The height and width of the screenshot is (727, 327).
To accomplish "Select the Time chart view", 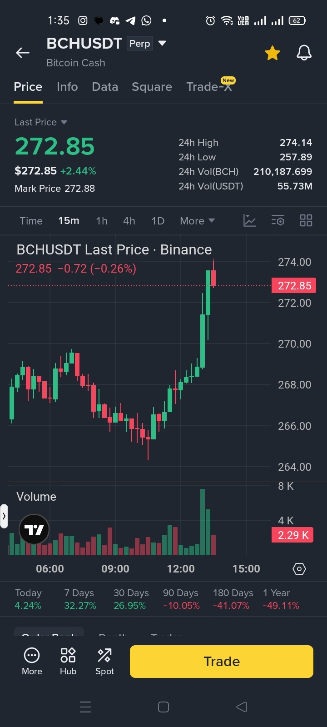I will (x=31, y=221).
